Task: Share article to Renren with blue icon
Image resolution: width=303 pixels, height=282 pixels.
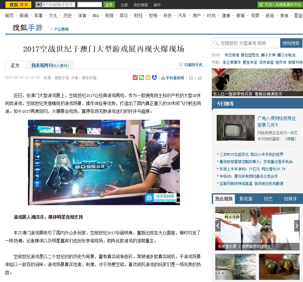Action: (x=154, y=77)
